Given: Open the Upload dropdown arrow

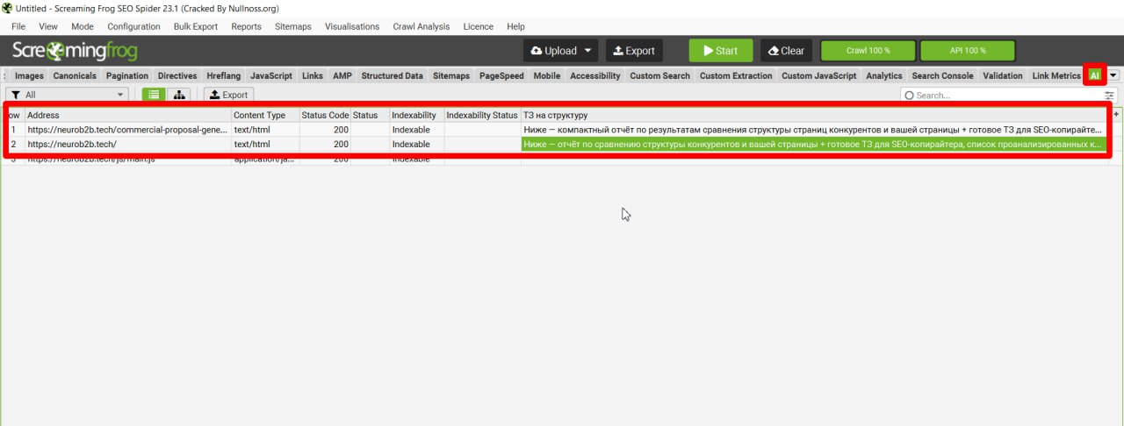Looking at the screenshot, I should click(x=588, y=51).
